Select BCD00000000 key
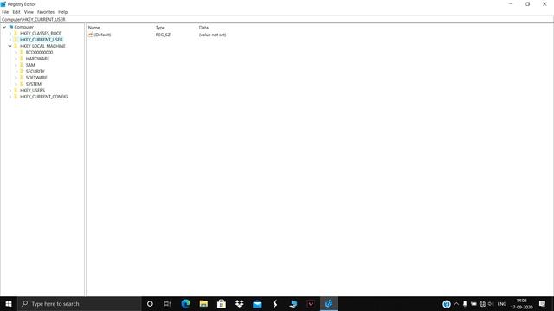Screen dimensions: 554x311 39,53
